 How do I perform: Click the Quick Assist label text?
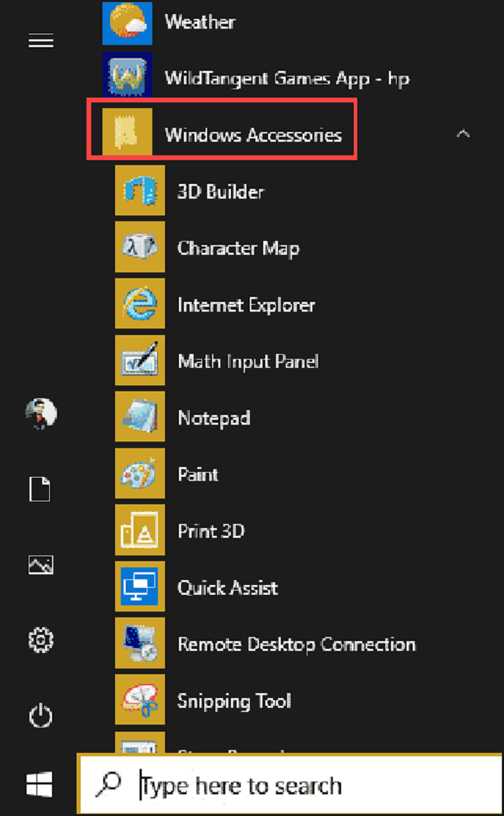pos(227,588)
